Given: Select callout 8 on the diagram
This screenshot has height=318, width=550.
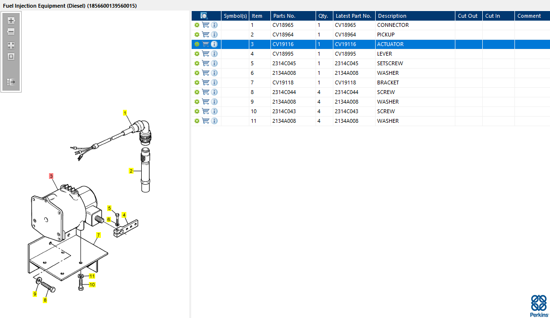Looking at the screenshot, I should (45, 300).
